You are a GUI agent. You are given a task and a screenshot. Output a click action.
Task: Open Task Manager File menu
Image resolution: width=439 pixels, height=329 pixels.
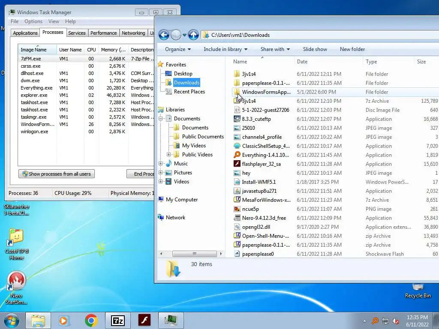15,21
